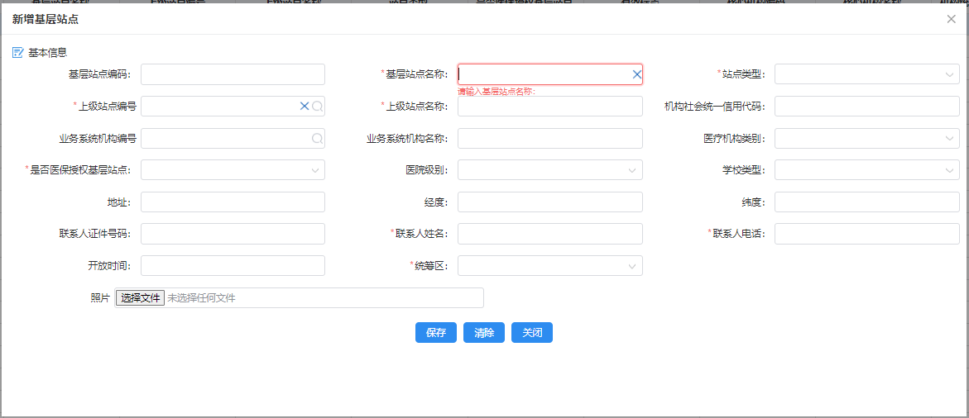The image size is (969, 418).
Task: Open the 站点类型 dropdown
Action: 866,74
